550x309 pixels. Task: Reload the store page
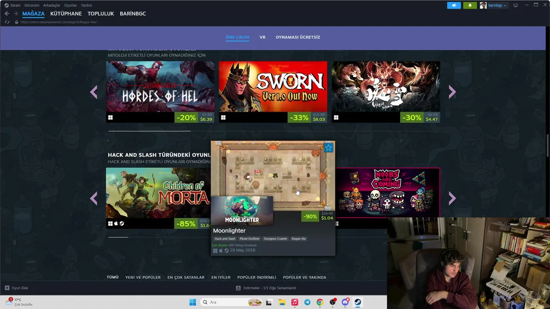pyautogui.click(x=7, y=22)
